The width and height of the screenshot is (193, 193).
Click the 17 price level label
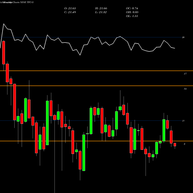point(185,74)
